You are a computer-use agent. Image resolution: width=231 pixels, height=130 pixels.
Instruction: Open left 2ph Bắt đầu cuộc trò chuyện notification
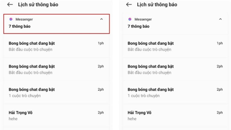[57, 69]
